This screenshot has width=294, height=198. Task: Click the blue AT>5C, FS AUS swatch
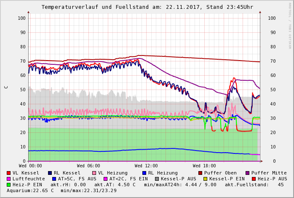[54, 179]
